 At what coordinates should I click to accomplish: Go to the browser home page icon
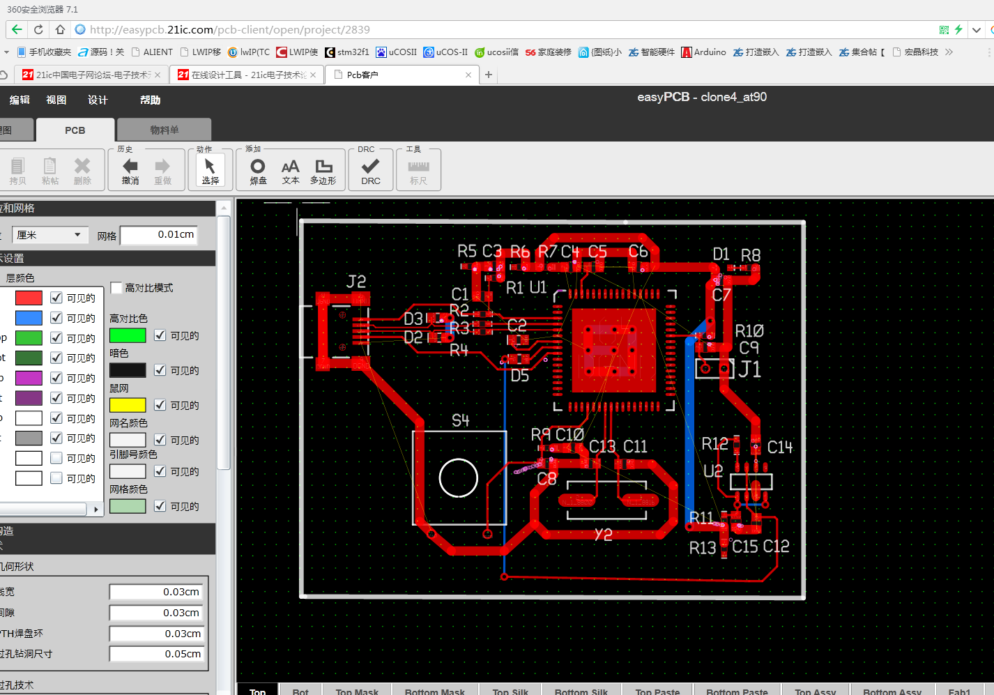point(60,29)
